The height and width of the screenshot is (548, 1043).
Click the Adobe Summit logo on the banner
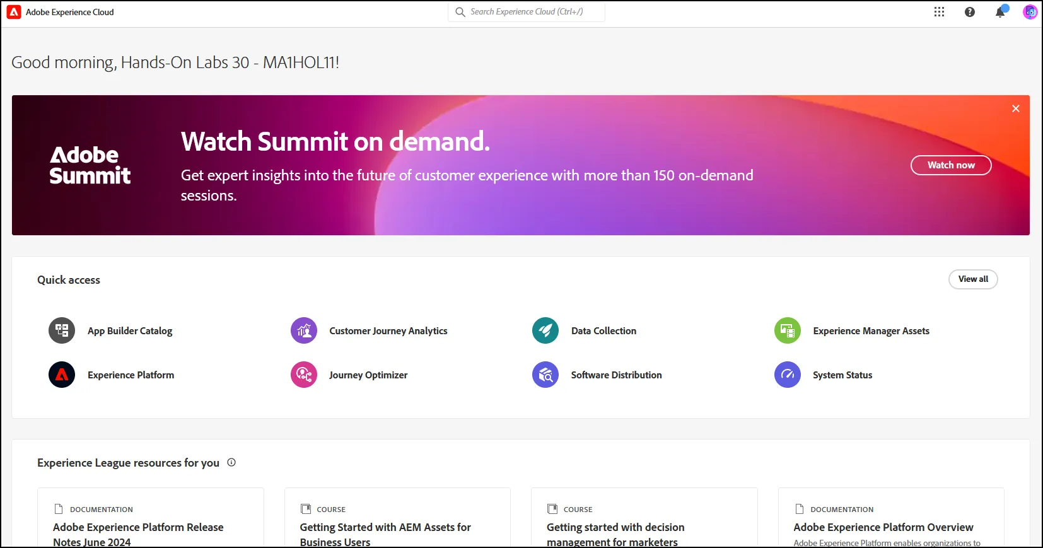pyautogui.click(x=90, y=165)
